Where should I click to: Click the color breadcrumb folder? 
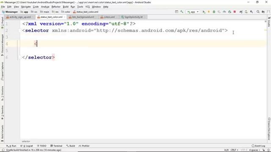[66, 12]
